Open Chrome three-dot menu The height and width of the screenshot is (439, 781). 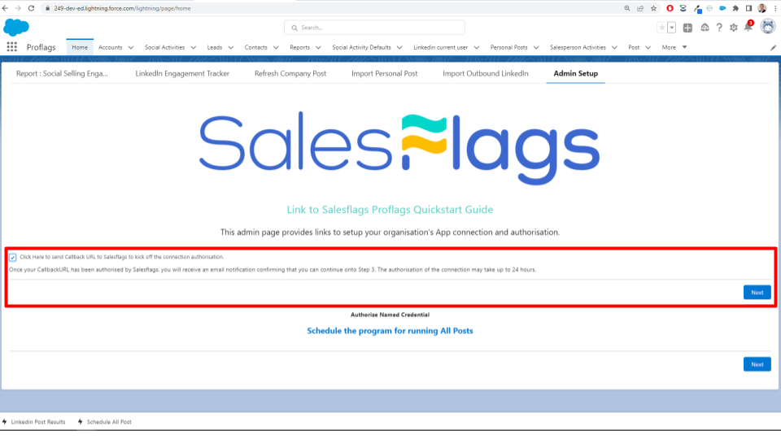[x=775, y=8]
